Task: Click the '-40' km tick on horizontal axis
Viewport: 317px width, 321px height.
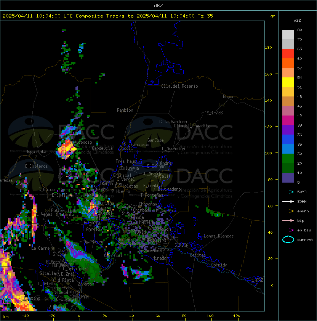Action: 25,316
